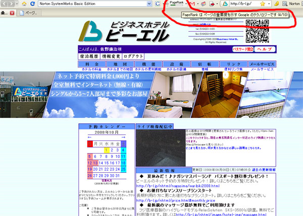Open the dropdown arrow beside PageRank
The image size is (303, 216).
[x=186, y=4]
